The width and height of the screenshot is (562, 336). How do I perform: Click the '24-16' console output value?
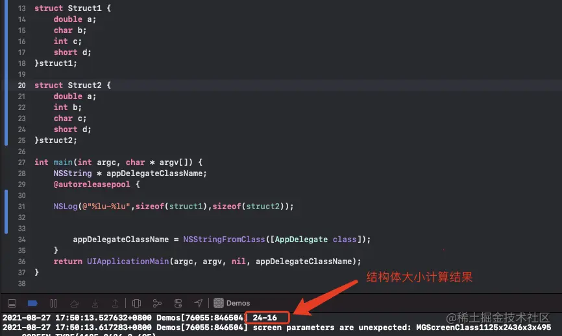coord(265,318)
